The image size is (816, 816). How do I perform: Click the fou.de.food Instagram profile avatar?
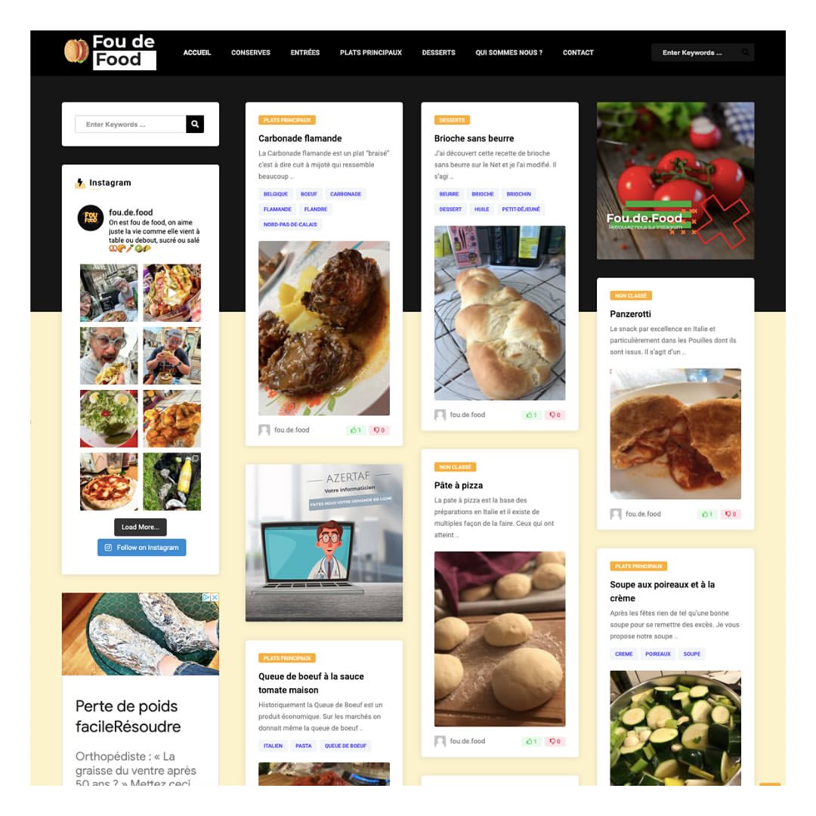pyautogui.click(x=91, y=218)
